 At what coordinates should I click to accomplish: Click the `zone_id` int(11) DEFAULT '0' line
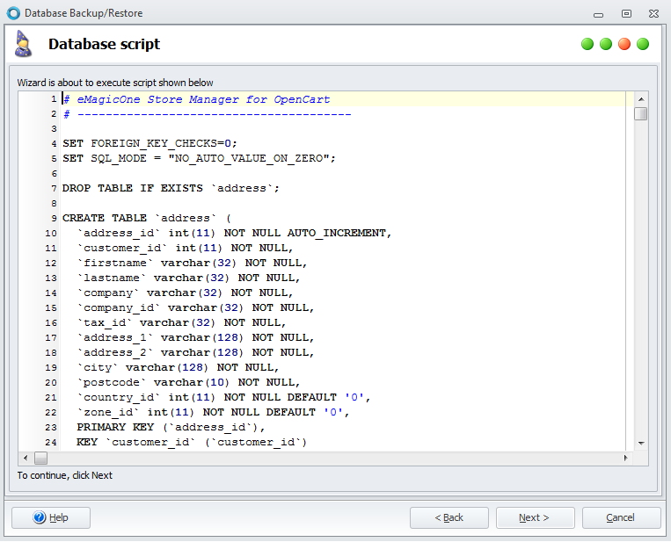(213, 412)
